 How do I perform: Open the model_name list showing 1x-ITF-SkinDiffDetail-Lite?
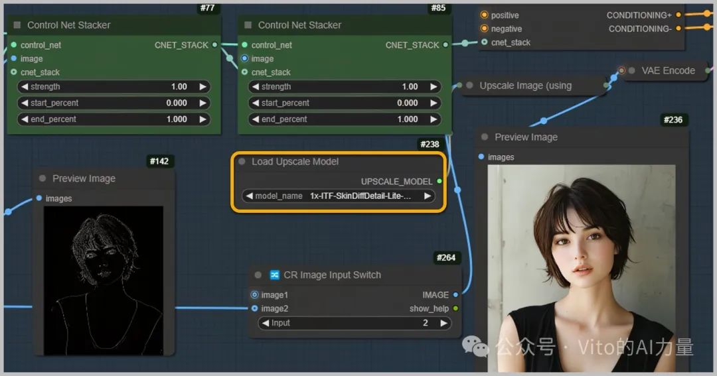click(339, 196)
